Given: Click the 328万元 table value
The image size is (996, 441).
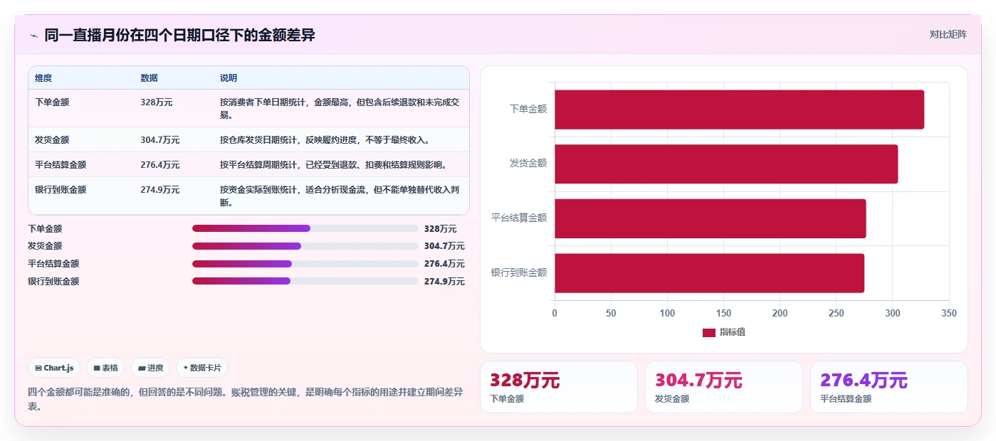Looking at the screenshot, I should [x=157, y=102].
